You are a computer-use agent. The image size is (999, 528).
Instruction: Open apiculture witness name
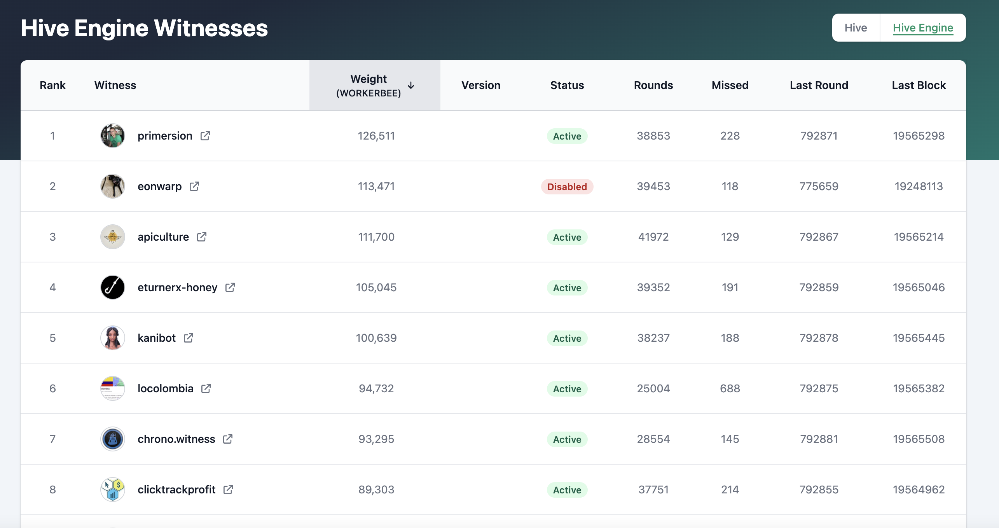163,237
